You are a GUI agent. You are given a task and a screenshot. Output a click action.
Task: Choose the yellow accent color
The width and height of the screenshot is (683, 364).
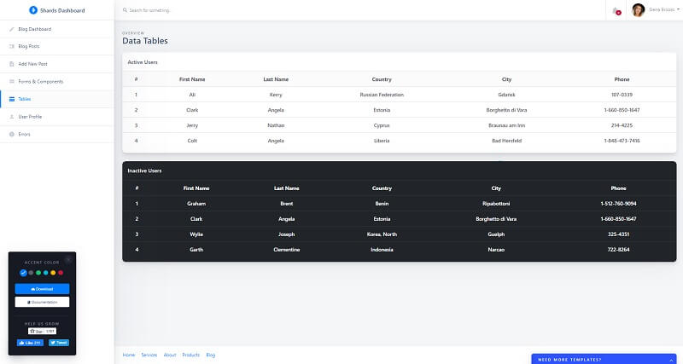click(x=53, y=273)
